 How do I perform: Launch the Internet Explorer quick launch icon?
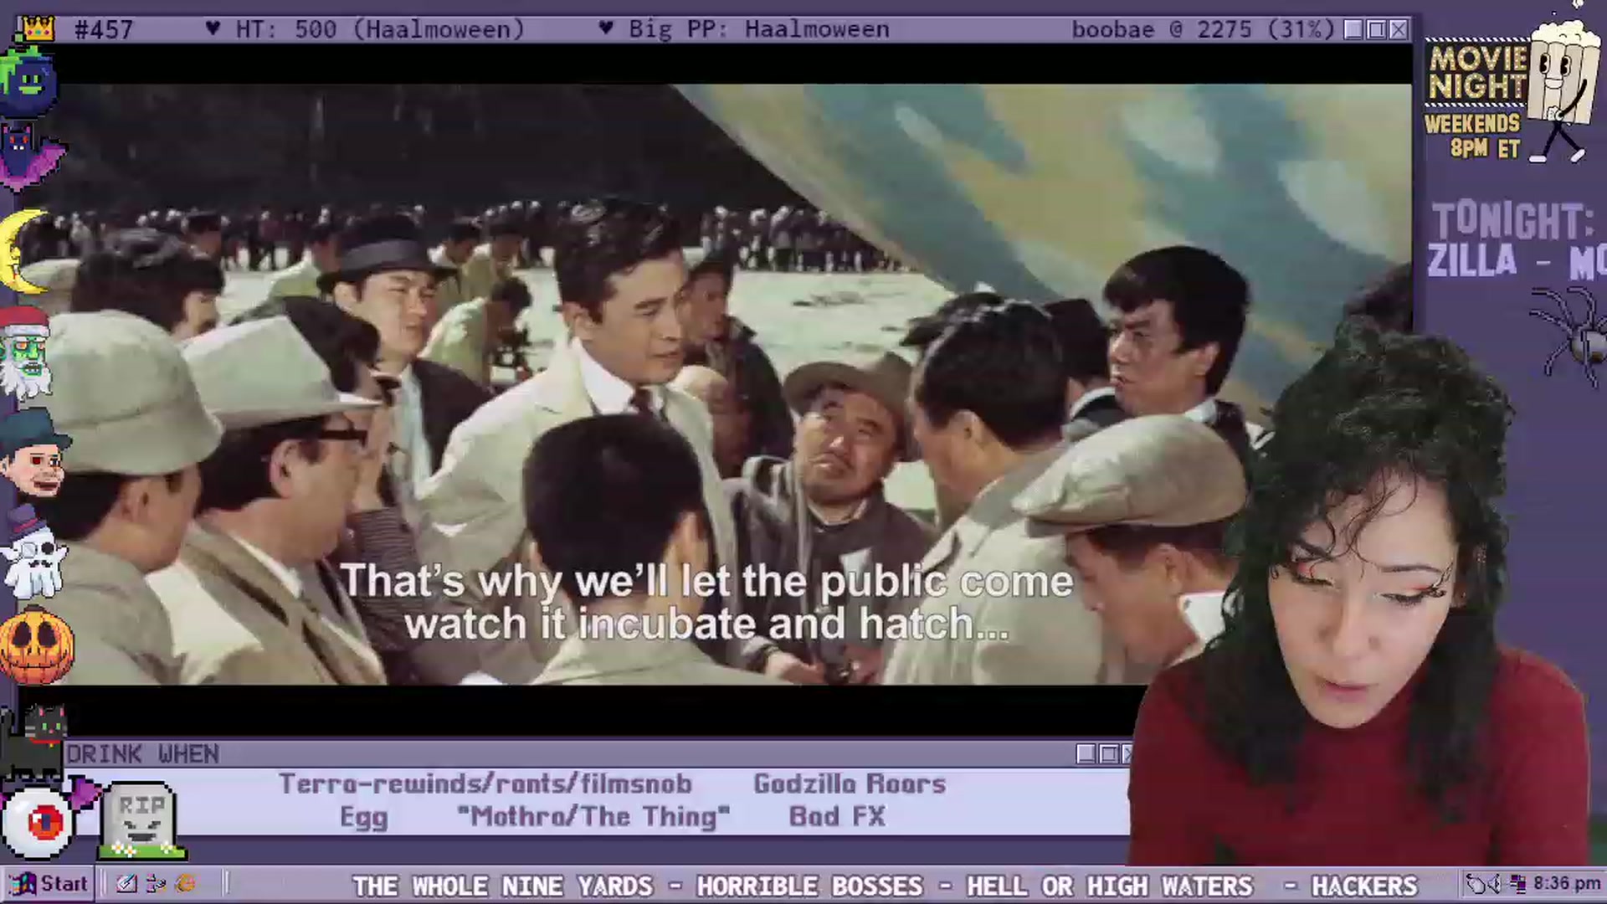pos(186,884)
